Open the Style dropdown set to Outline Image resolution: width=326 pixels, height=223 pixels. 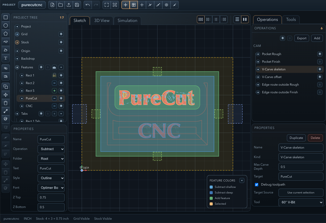(51, 178)
